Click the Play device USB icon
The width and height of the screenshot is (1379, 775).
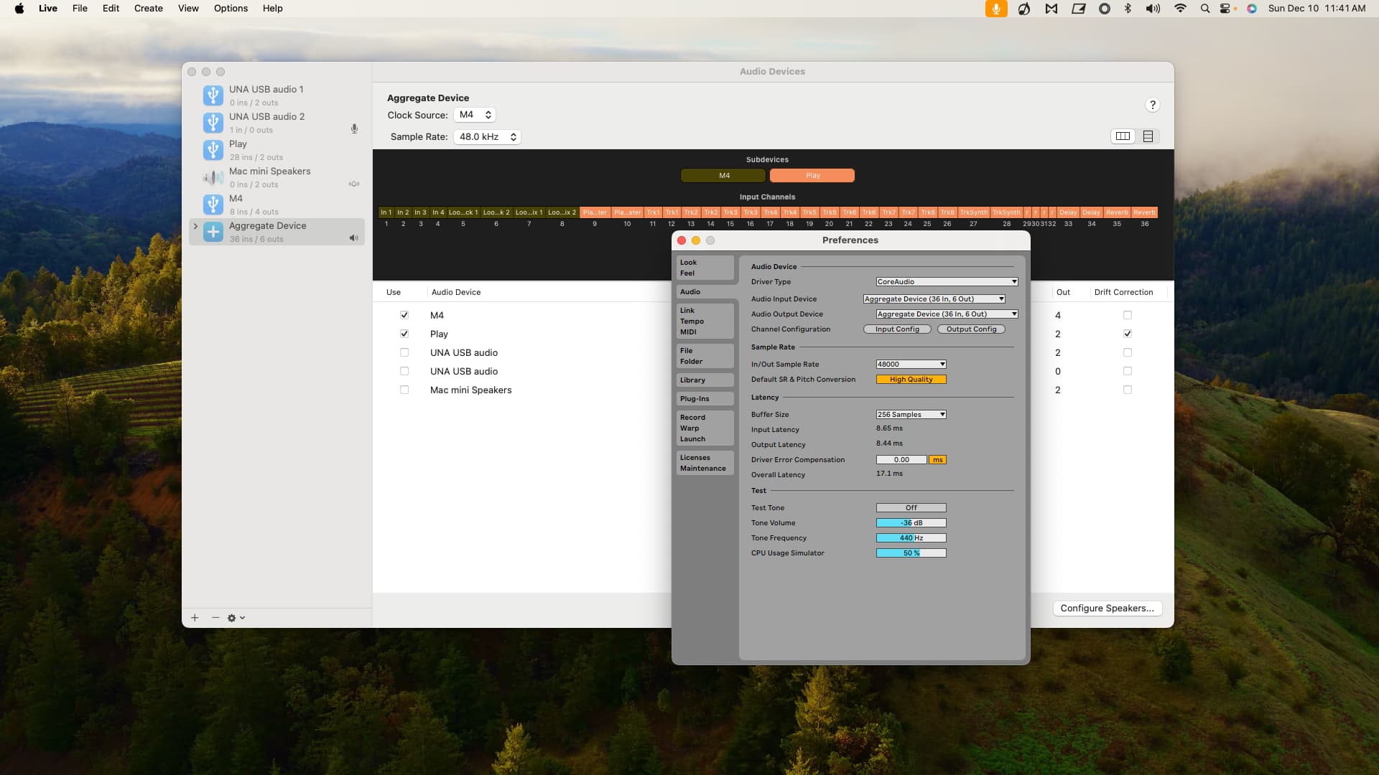tap(213, 150)
